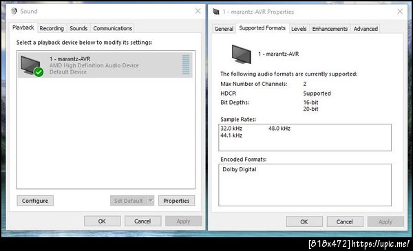This screenshot has width=413, height=251.
Task: Click the Default Device status text
Action: [68, 72]
